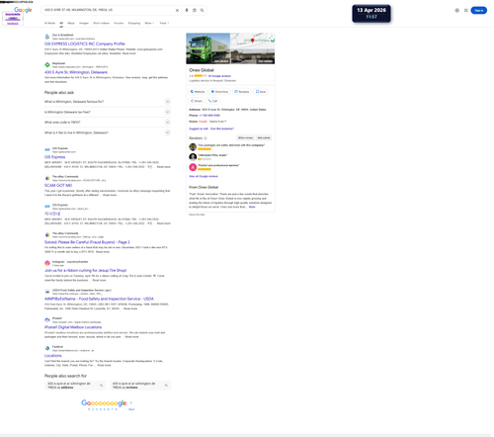This screenshot has width=494, height=437.
Task: Click the first reviewer's avatar photo
Action: [193, 147]
